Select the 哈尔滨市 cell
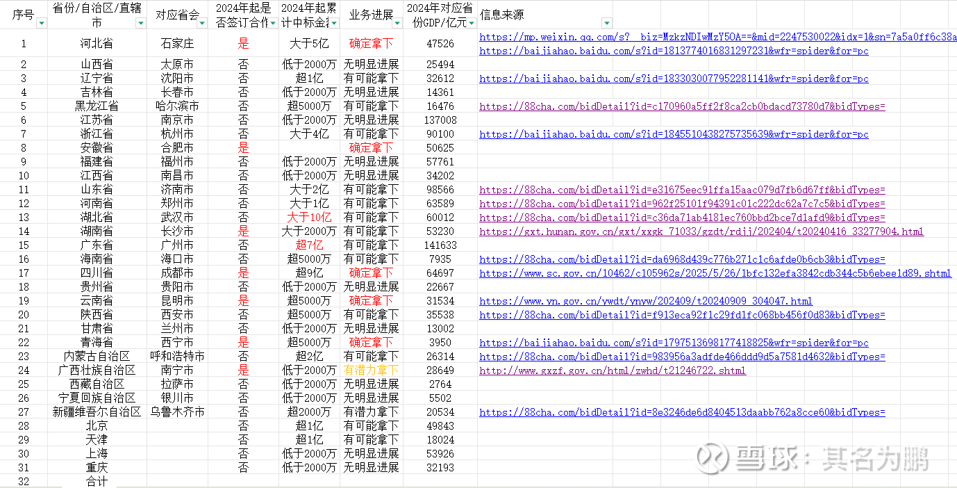The image size is (957, 488). pyautogui.click(x=177, y=106)
